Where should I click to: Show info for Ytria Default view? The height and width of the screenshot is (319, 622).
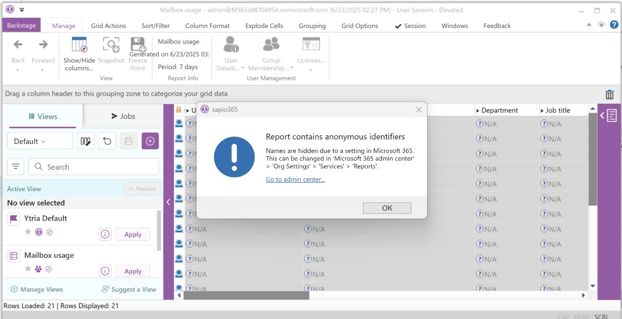[105, 234]
